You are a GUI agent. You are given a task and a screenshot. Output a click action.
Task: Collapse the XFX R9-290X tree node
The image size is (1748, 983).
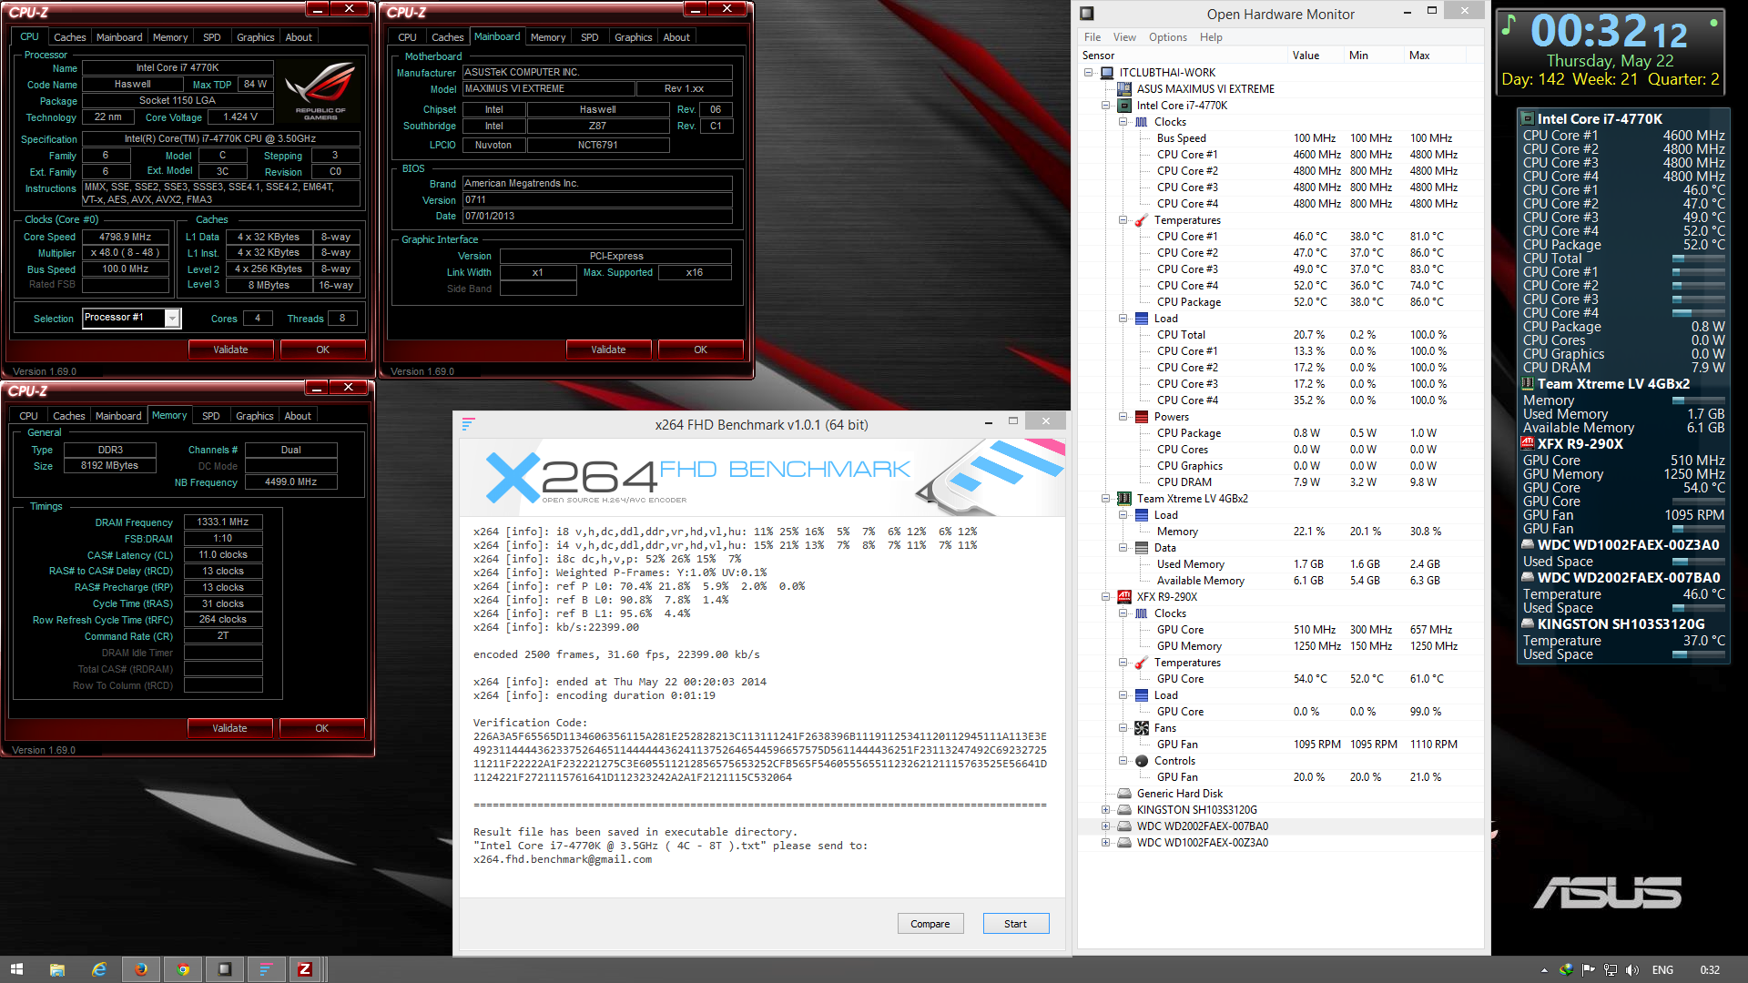1105,597
